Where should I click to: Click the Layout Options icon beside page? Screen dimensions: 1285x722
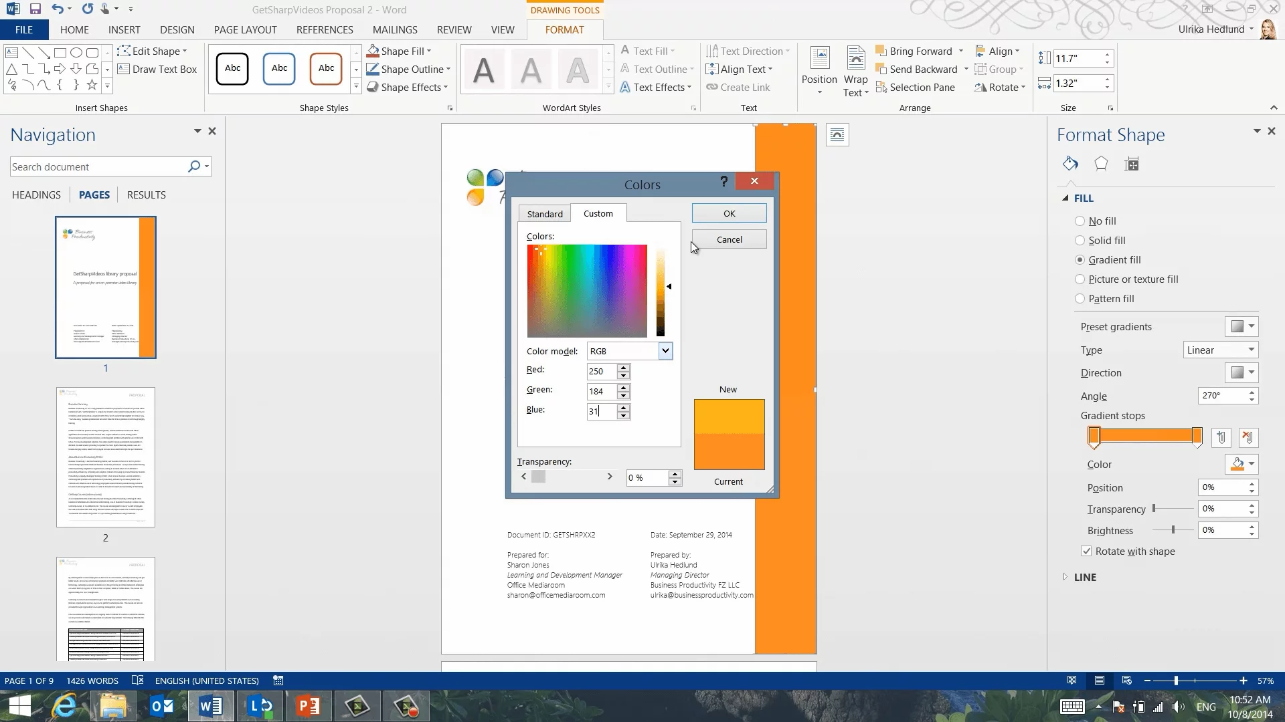[x=837, y=135]
